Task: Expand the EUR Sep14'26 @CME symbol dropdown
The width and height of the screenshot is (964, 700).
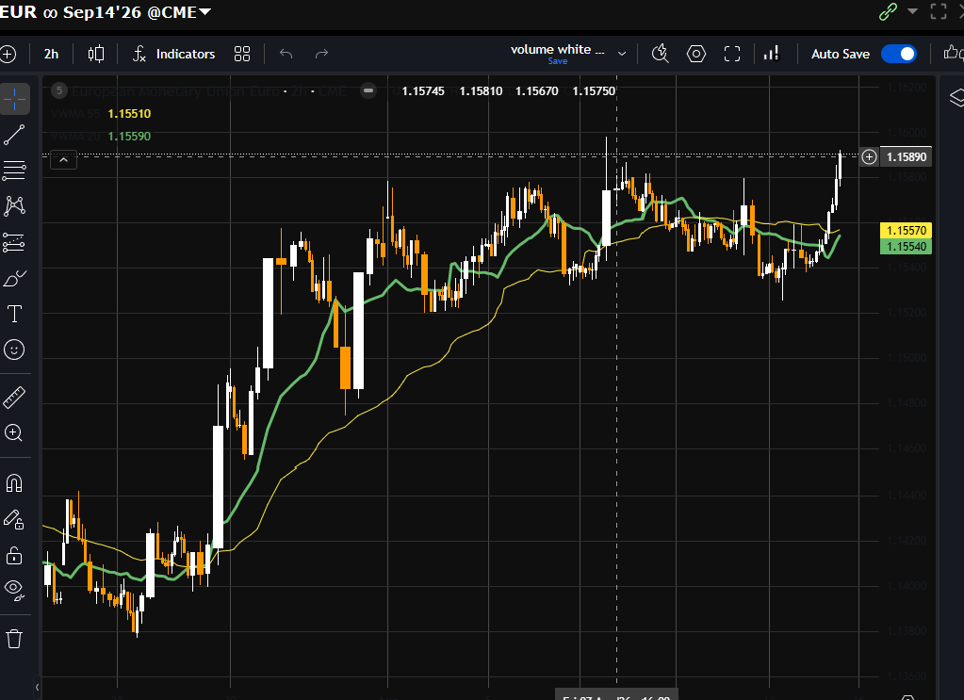Action: [204, 11]
